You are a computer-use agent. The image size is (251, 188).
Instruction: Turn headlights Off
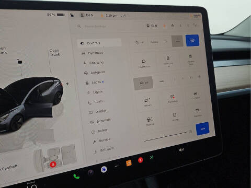tap(139, 42)
